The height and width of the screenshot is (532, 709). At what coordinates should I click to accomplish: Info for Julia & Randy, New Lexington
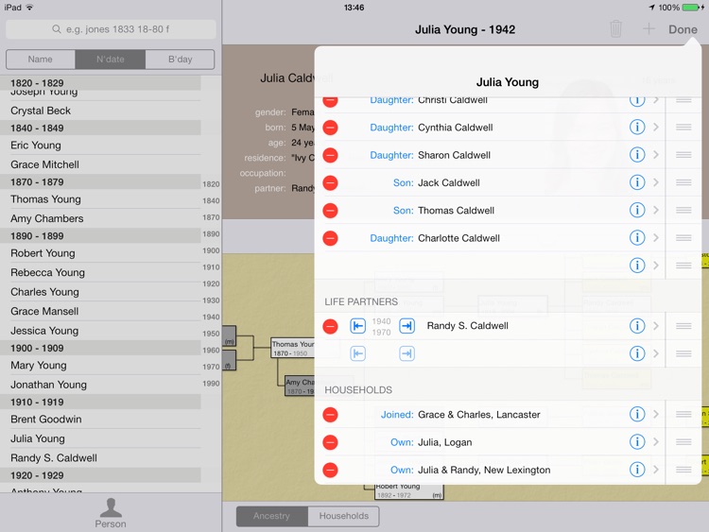pyautogui.click(x=636, y=470)
